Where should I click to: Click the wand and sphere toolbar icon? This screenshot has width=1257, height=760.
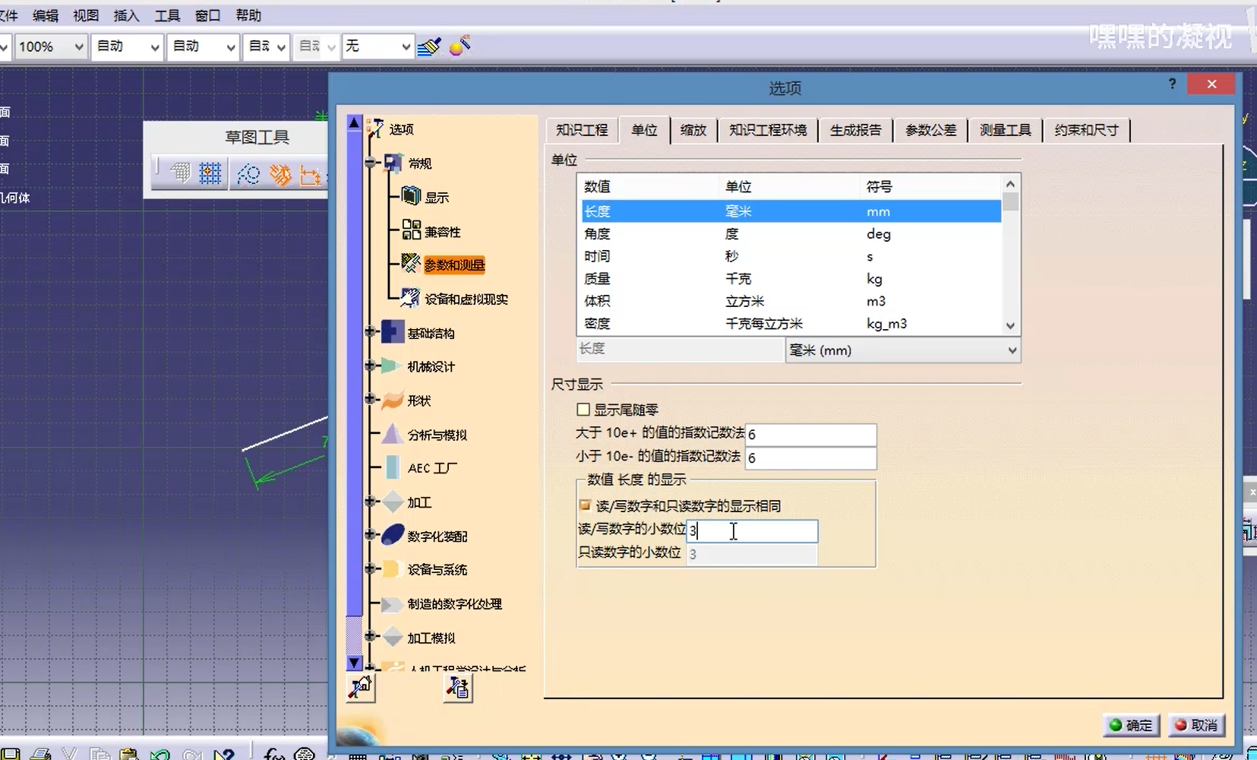460,46
